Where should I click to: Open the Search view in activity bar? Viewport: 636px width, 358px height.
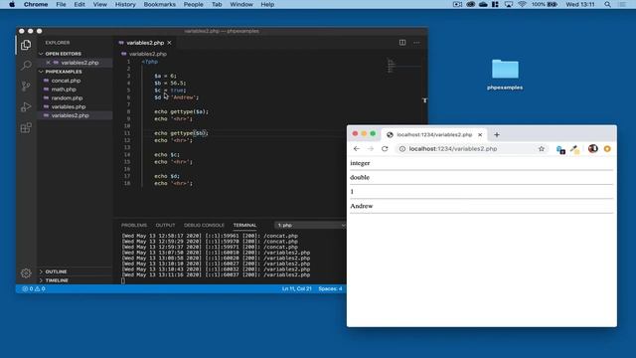click(26, 65)
